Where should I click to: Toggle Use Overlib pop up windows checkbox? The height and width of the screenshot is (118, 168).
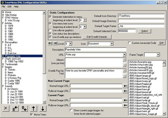coord(50,37)
